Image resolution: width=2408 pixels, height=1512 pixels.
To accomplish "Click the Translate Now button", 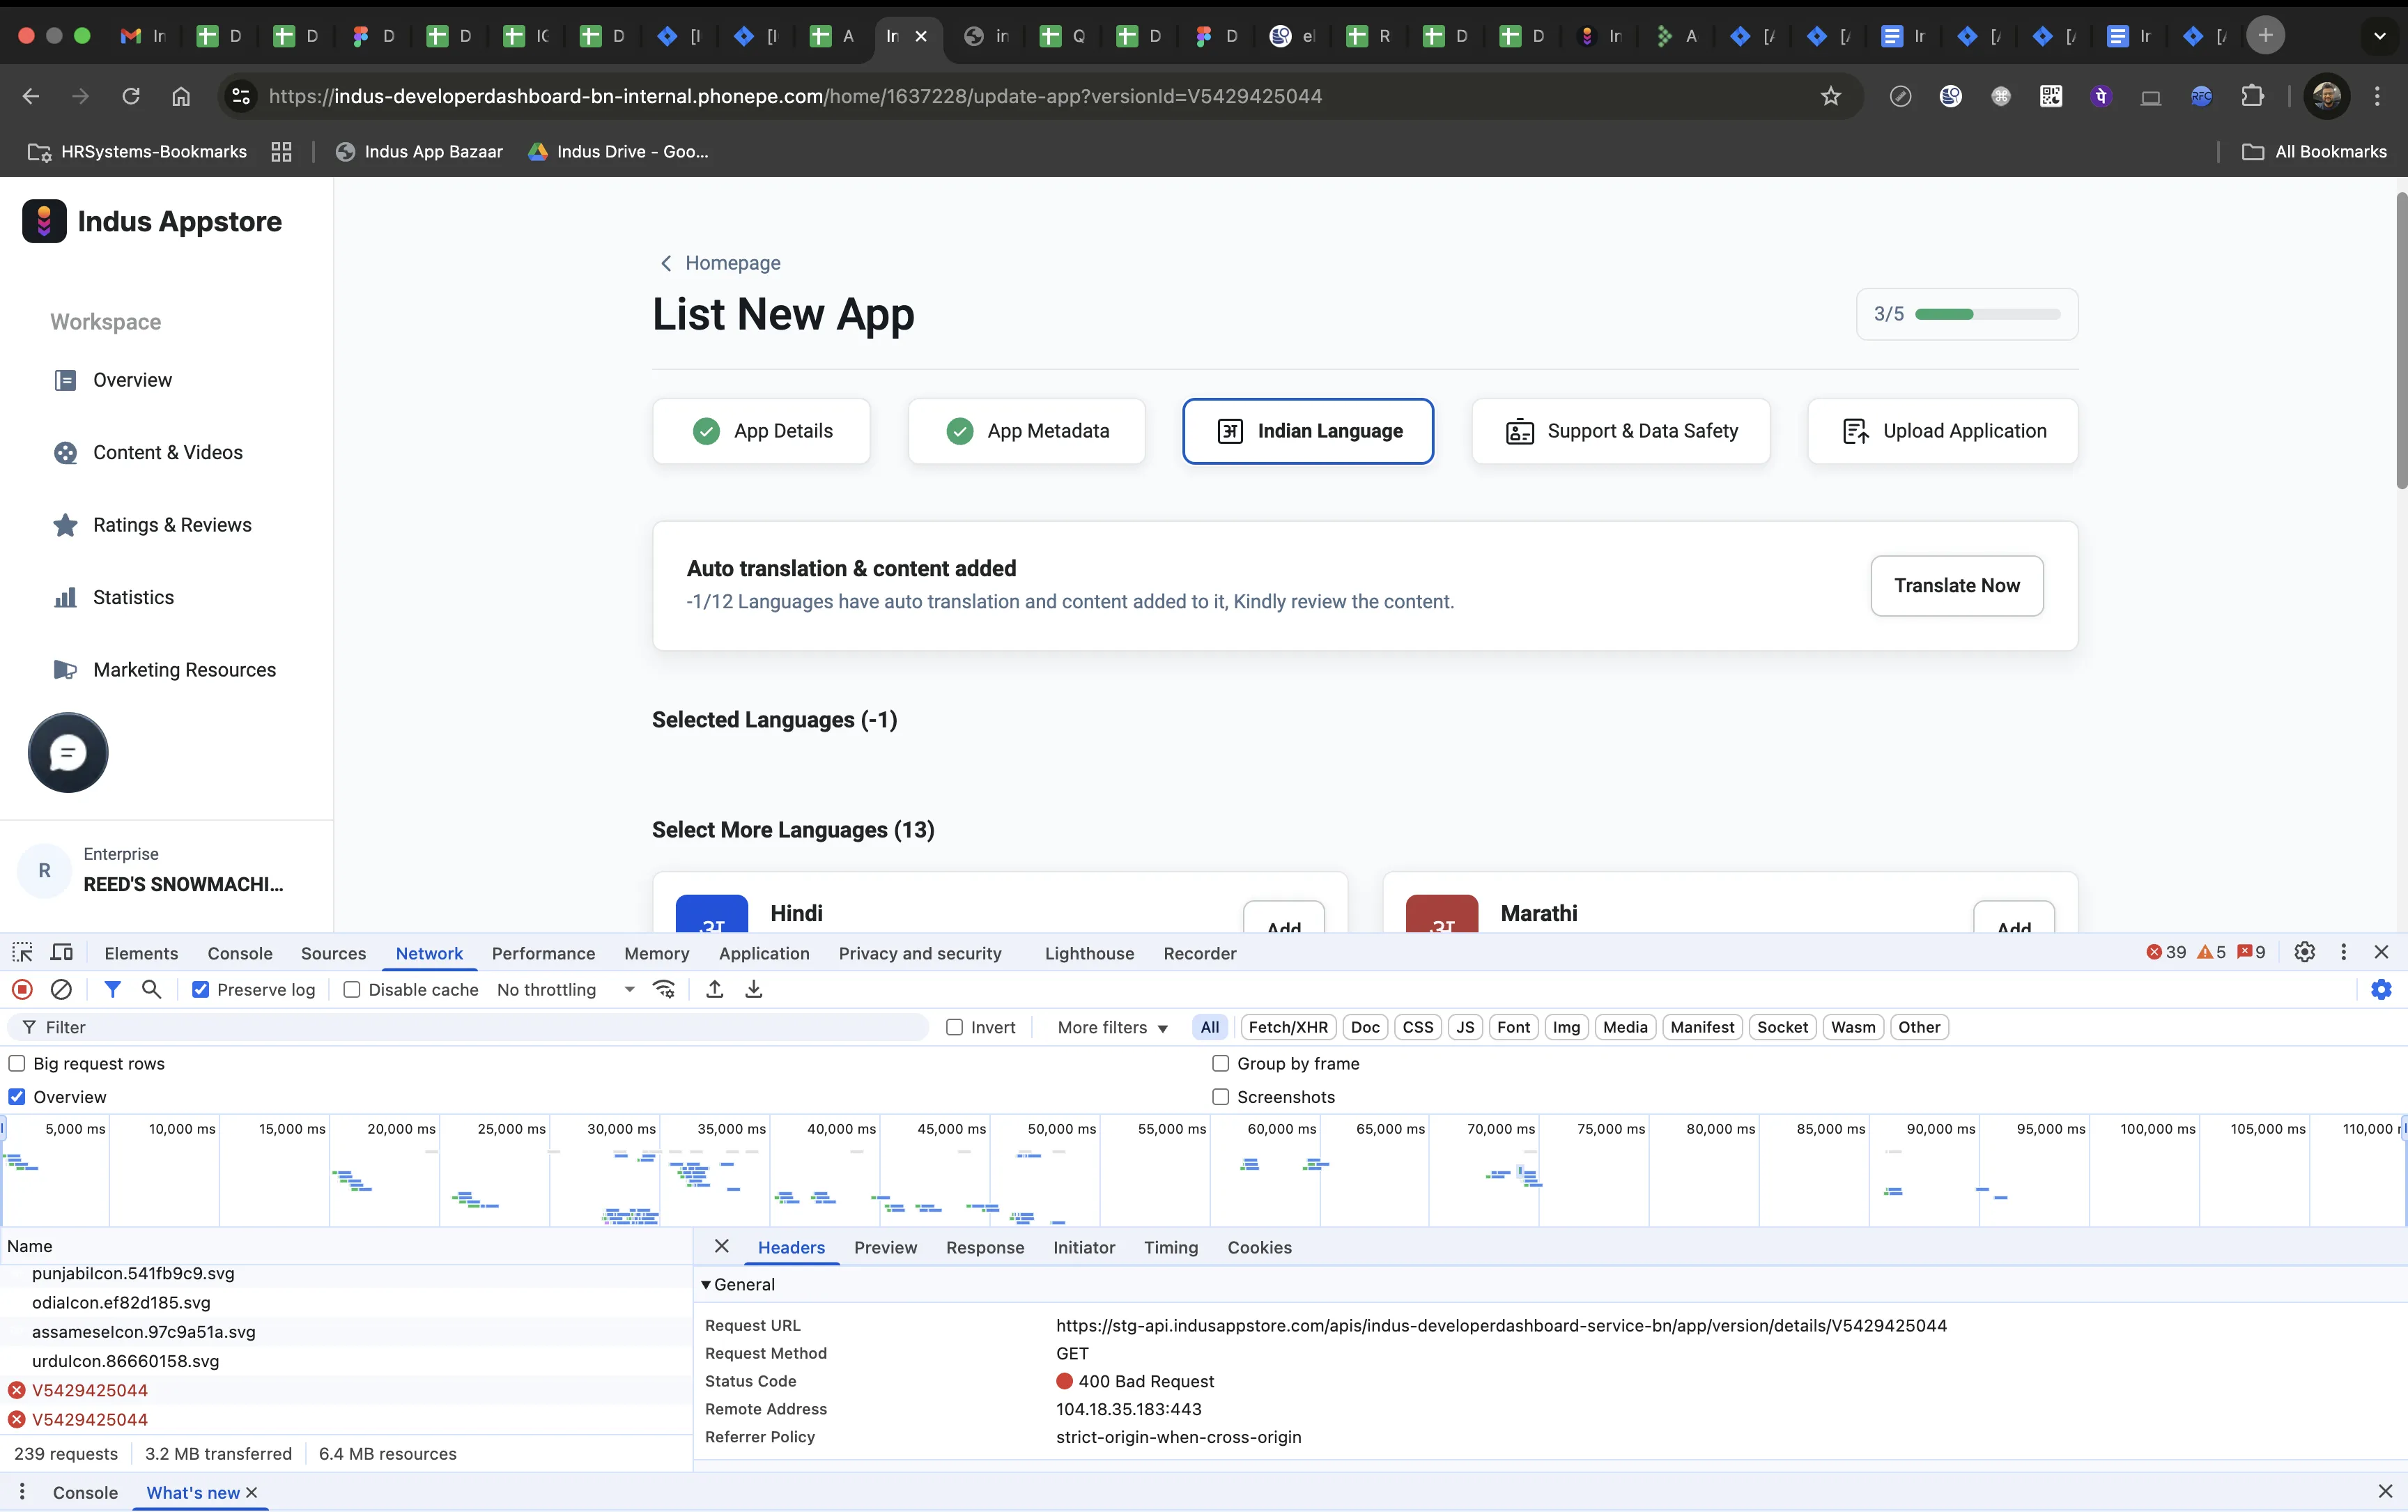I will coord(1956,586).
